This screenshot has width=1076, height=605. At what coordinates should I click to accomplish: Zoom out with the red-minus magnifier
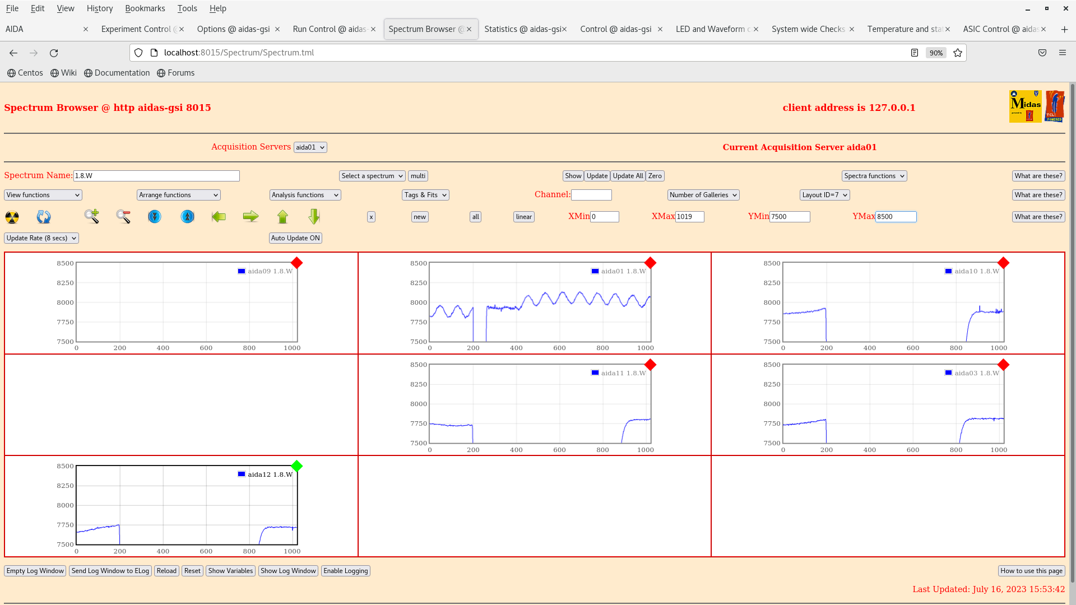pos(123,216)
